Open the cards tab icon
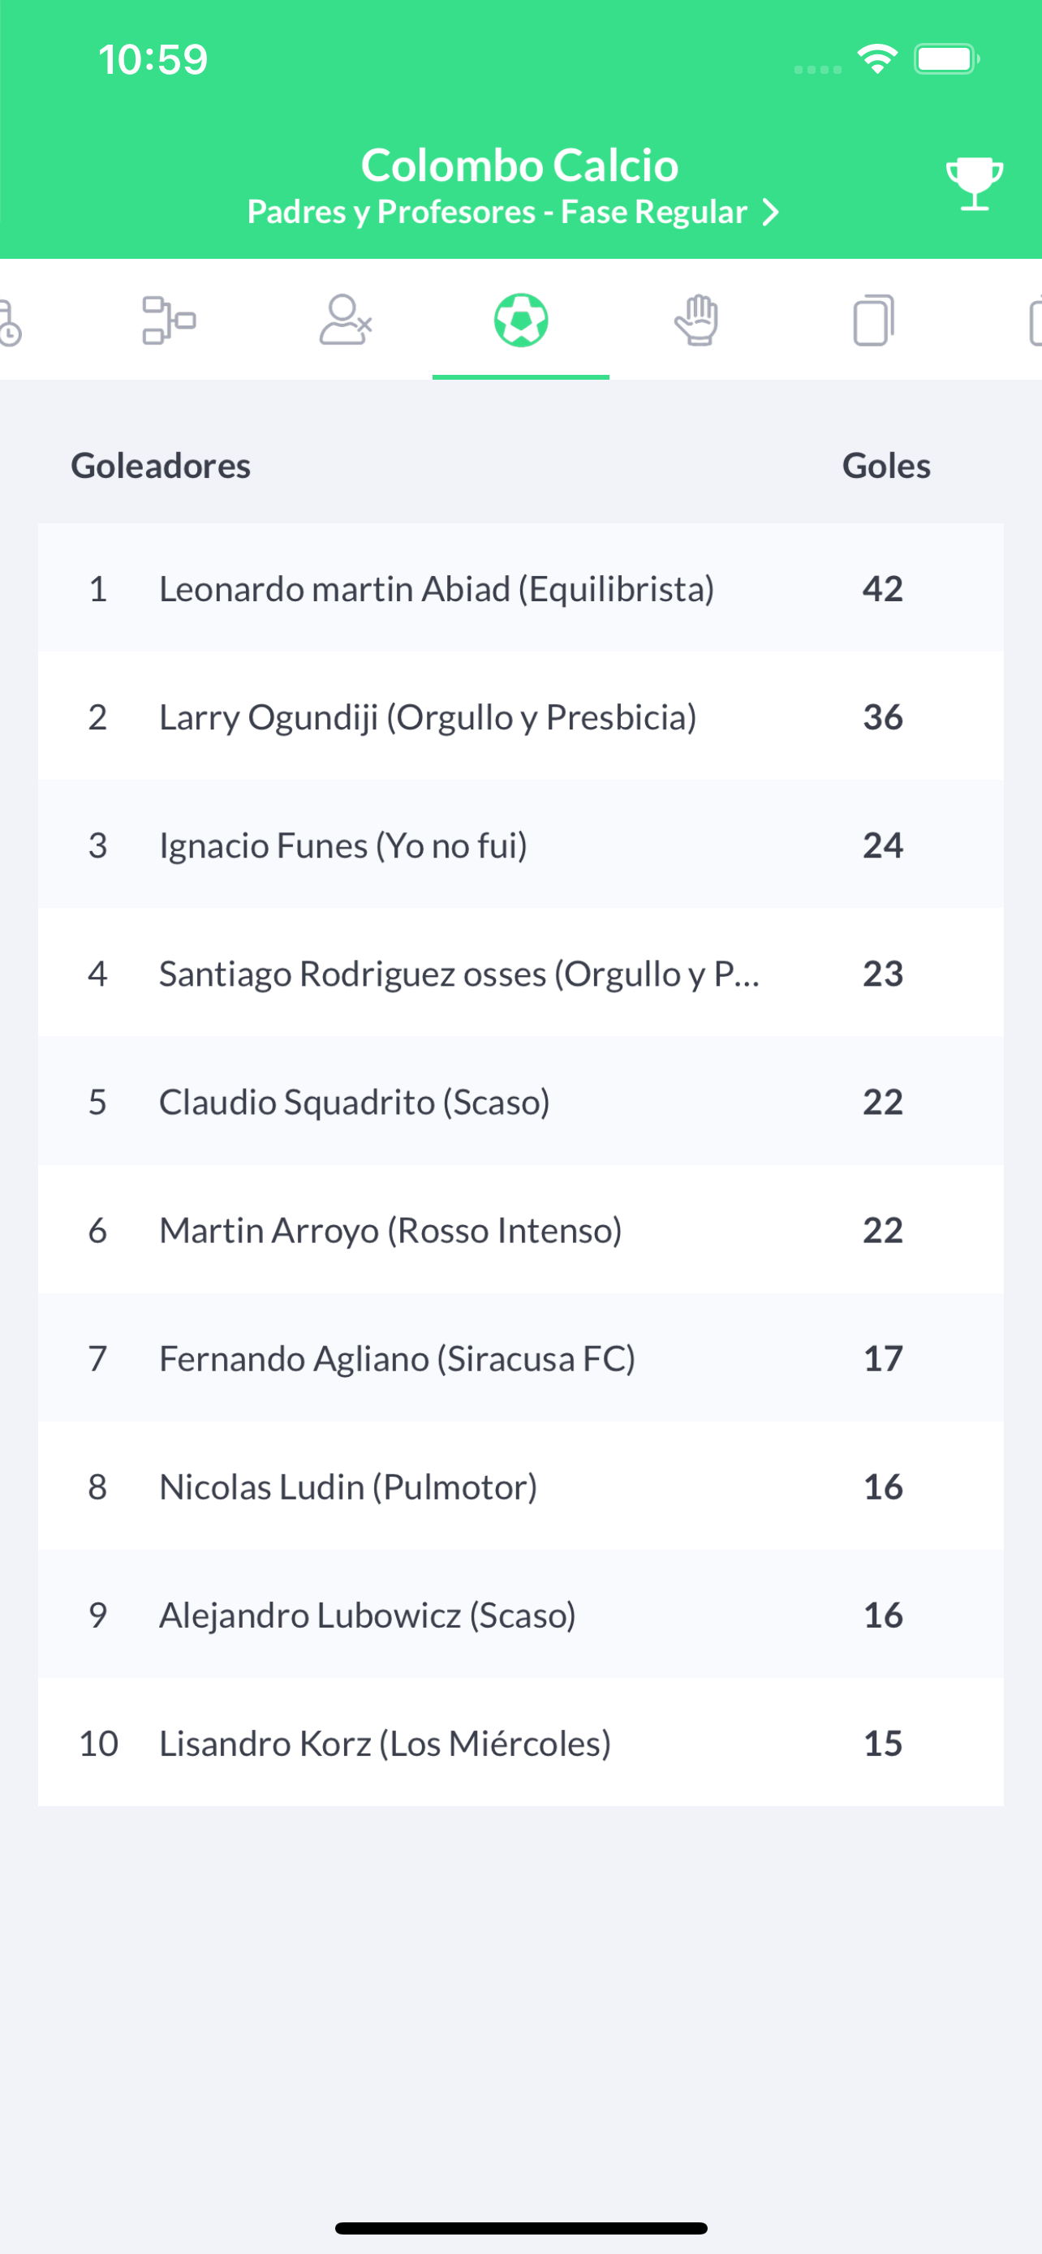This screenshot has height=2254, width=1042. (873, 320)
